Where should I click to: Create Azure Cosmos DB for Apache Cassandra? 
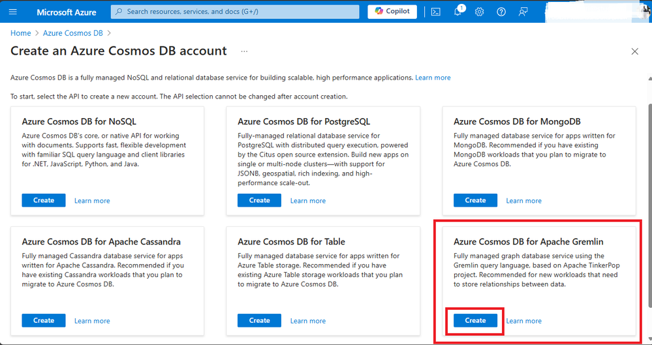click(x=44, y=320)
